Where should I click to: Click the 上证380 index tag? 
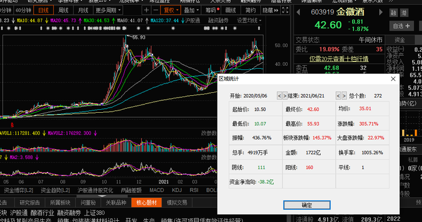pos(94,213)
